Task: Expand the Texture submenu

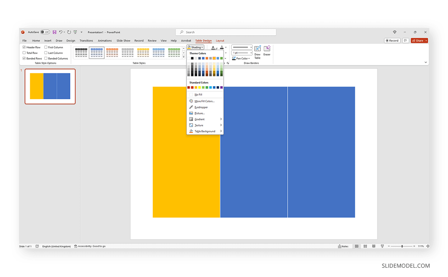Action: (x=205, y=125)
